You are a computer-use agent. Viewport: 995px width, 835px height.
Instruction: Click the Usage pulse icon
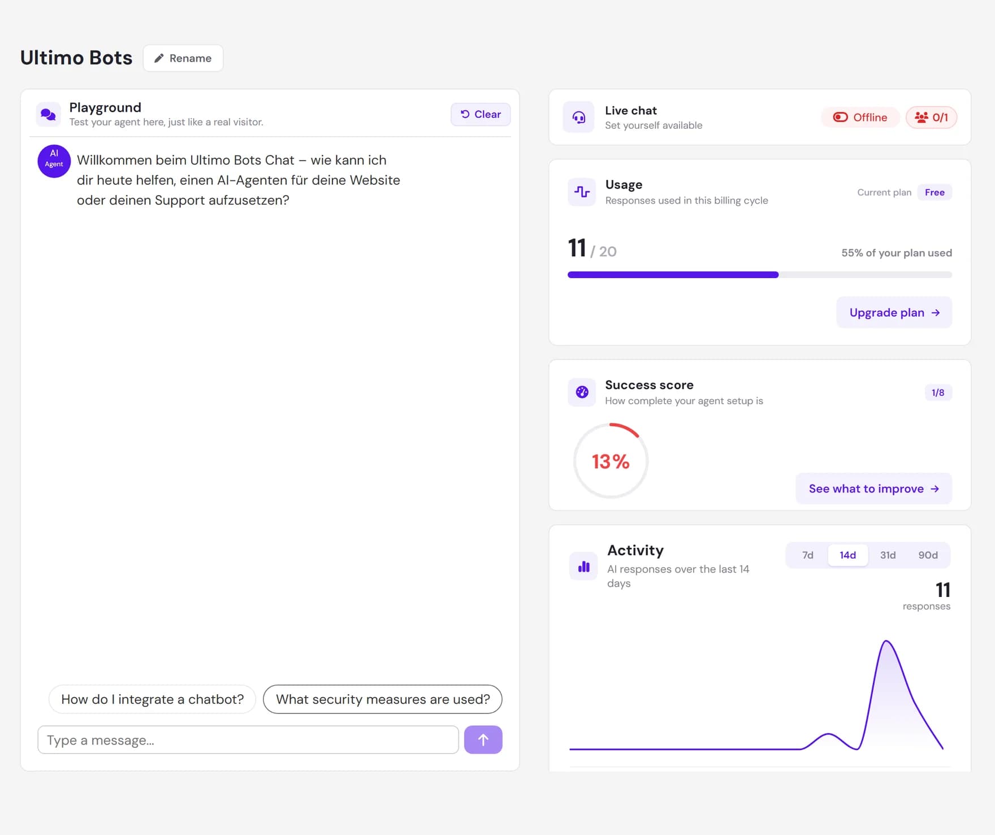tap(582, 192)
